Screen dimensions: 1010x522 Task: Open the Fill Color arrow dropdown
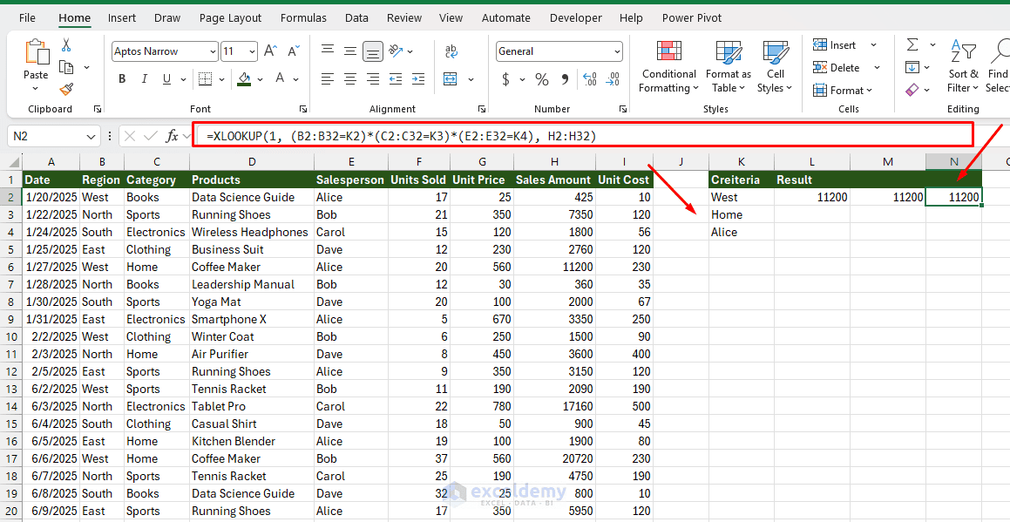[x=261, y=78]
